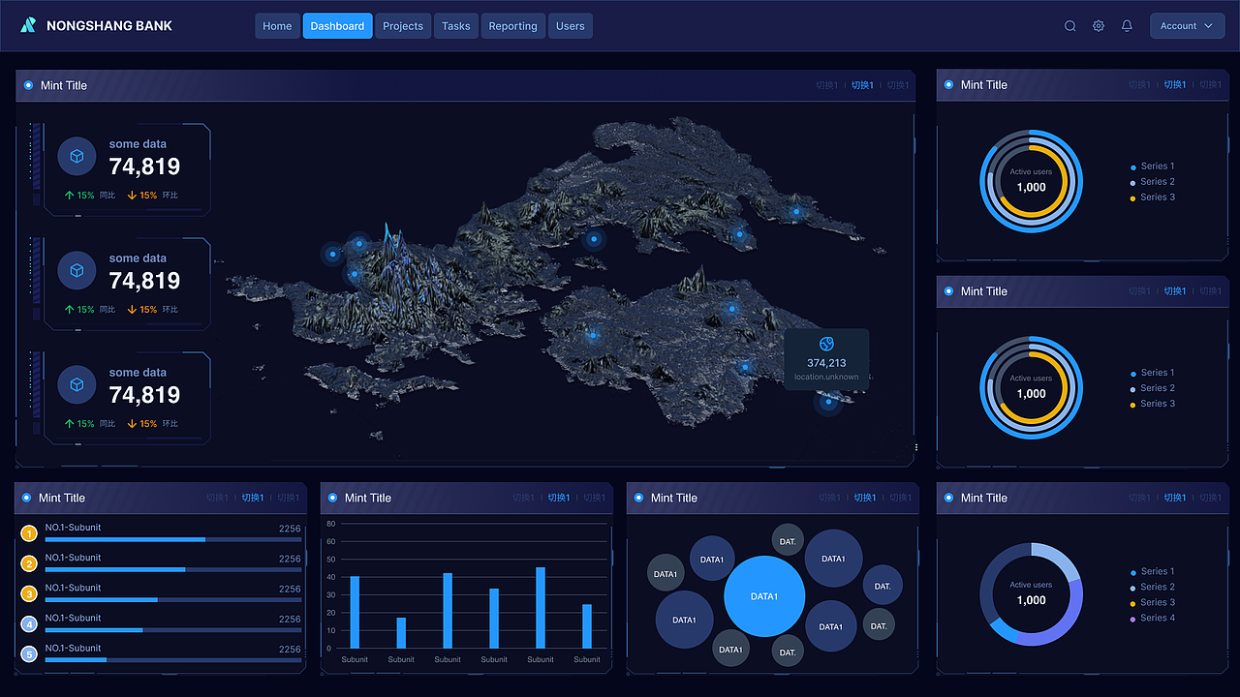Click the tallest bar in the bar chart
This screenshot has width=1240, height=697.
coord(541,608)
